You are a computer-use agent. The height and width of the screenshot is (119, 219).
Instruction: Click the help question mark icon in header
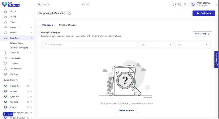(x=180, y=4)
